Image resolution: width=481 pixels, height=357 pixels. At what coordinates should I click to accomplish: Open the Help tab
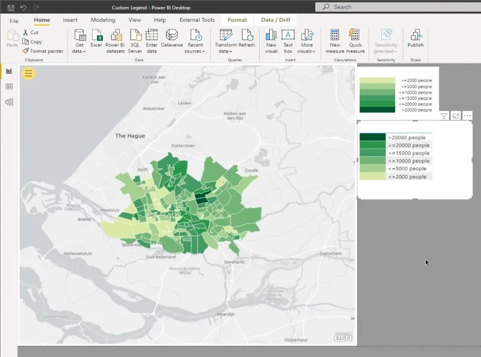pyautogui.click(x=160, y=20)
